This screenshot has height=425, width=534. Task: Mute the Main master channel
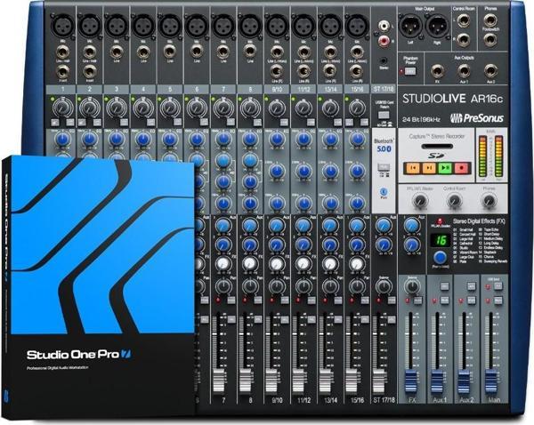(498, 301)
